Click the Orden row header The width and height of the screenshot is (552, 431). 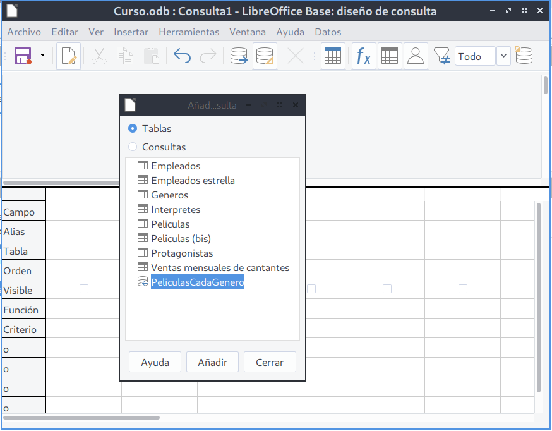coord(23,270)
